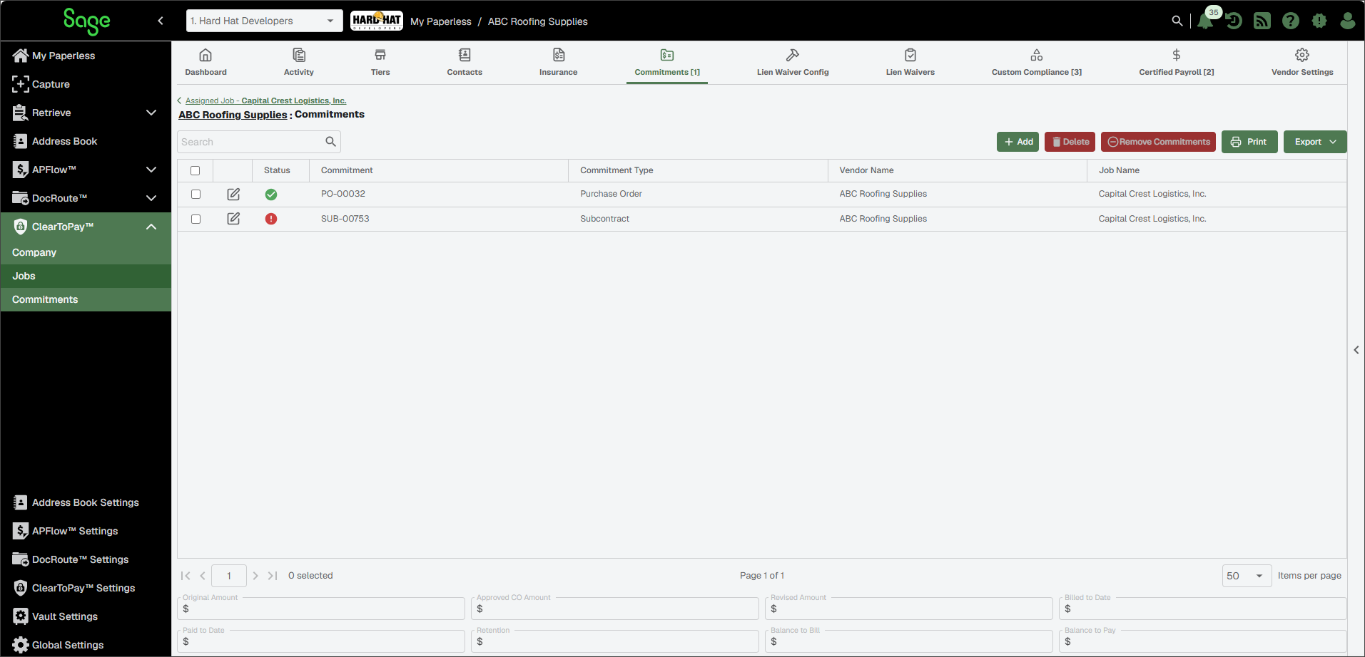The image size is (1365, 657).
Task: Select Jobs under ClearToPay
Action: [86, 276]
